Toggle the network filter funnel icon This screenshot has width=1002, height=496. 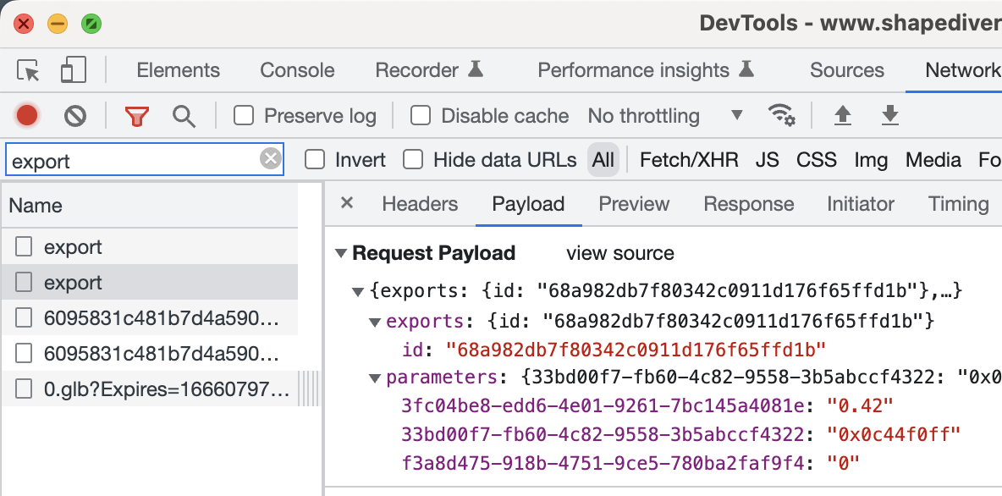[136, 116]
